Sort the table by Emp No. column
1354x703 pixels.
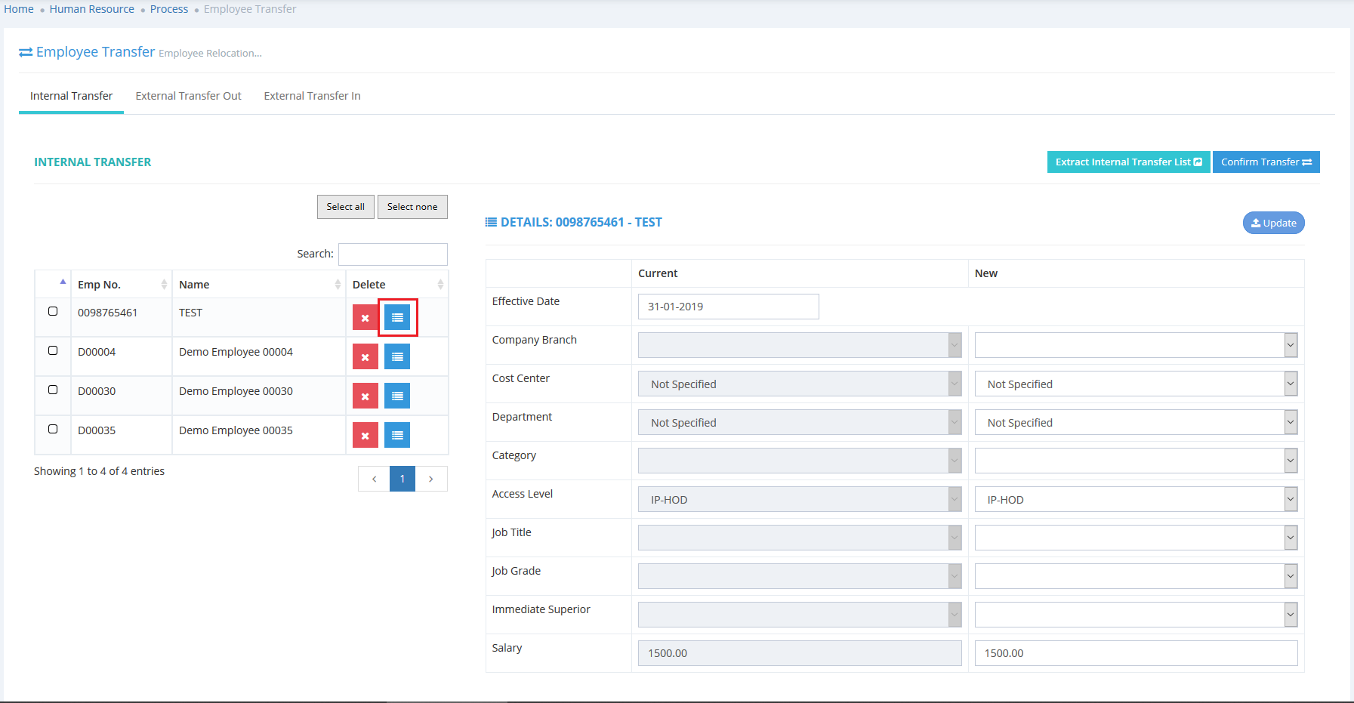pyautogui.click(x=121, y=285)
